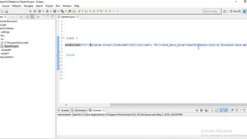Viewport: 247px width, 139px height.
Task: Switch to the Javadoc tab
Action: pyautogui.click(x=63, y=110)
